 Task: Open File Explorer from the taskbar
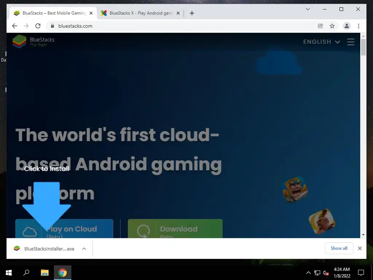pyautogui.click(x=44, y=273)
